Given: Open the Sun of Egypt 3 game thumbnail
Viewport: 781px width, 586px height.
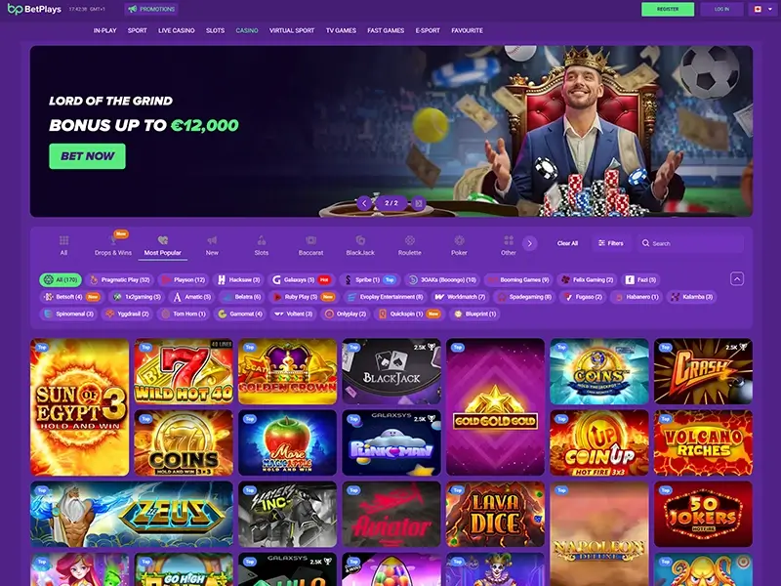Looking at the screenshot, I should coord(80,407).
